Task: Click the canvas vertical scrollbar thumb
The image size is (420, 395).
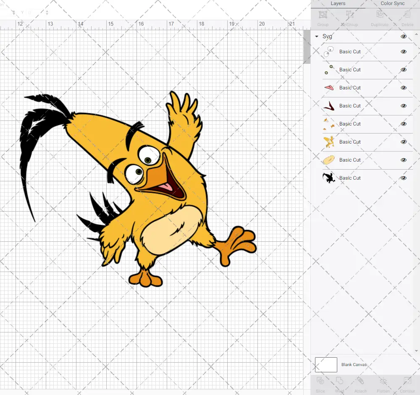Action: coord(307,47)
